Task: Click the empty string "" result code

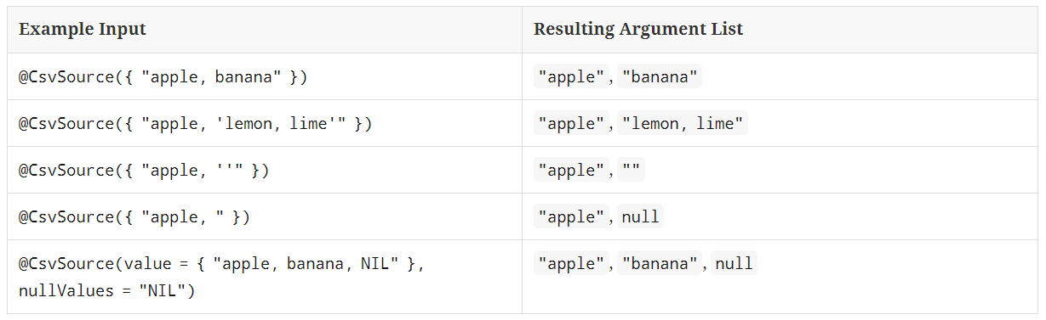Action: 632,171
